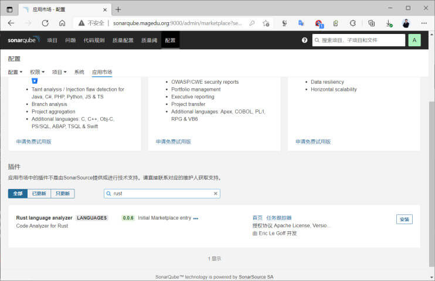Open the Rust plugin 首页 link

click(x=257, y=218)
